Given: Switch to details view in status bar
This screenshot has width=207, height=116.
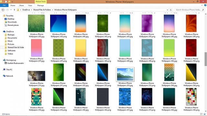Looking at the screenshot, I should pos(202,114).
